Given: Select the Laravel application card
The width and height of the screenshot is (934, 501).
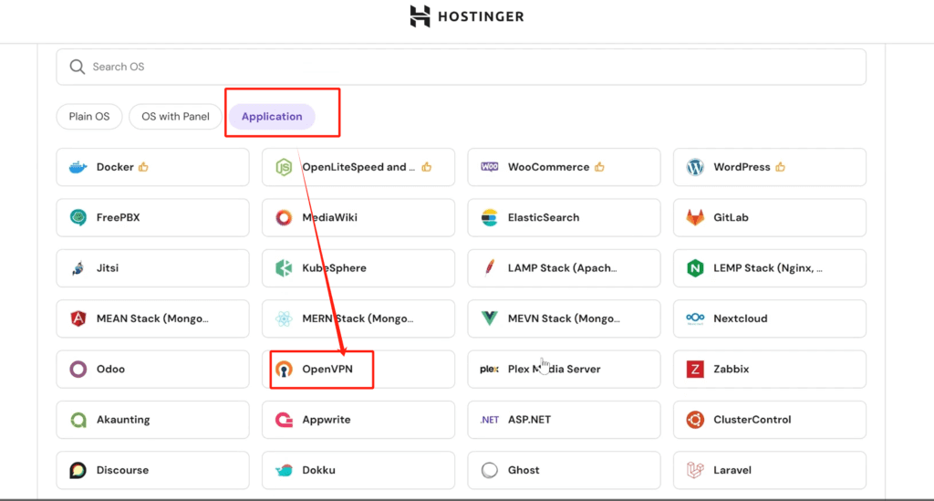Looking at the screenshot, I should pyautogui.click(x=769, y=470).
